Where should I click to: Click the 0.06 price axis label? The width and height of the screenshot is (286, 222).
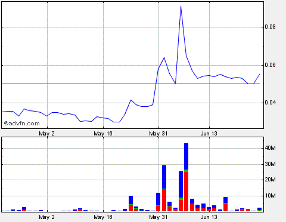pyautogui.click(x=270, y=65)
